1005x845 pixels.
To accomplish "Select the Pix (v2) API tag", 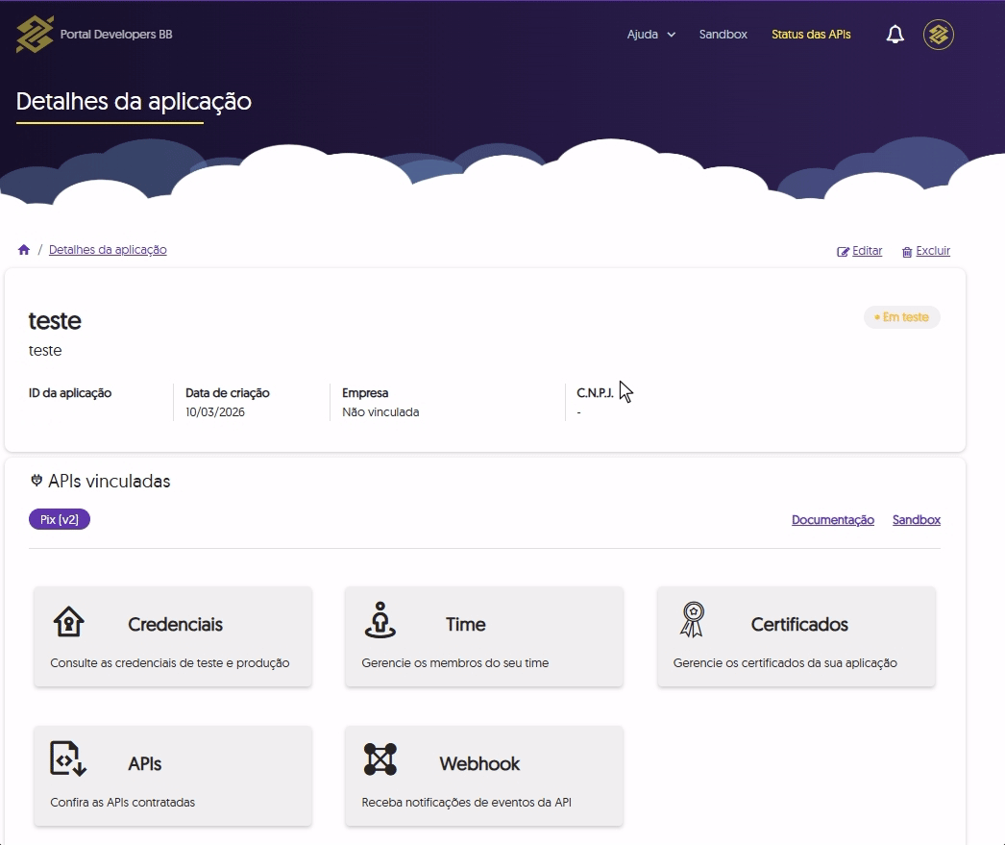I will tap(60, 520).
